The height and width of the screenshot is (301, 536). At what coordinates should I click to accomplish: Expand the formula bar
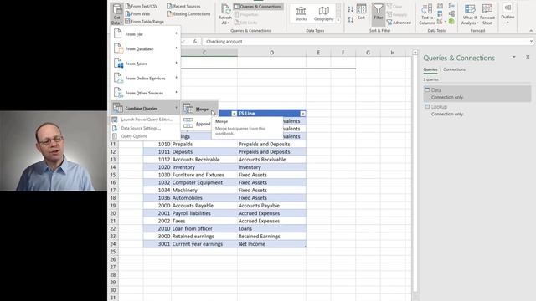531,41
